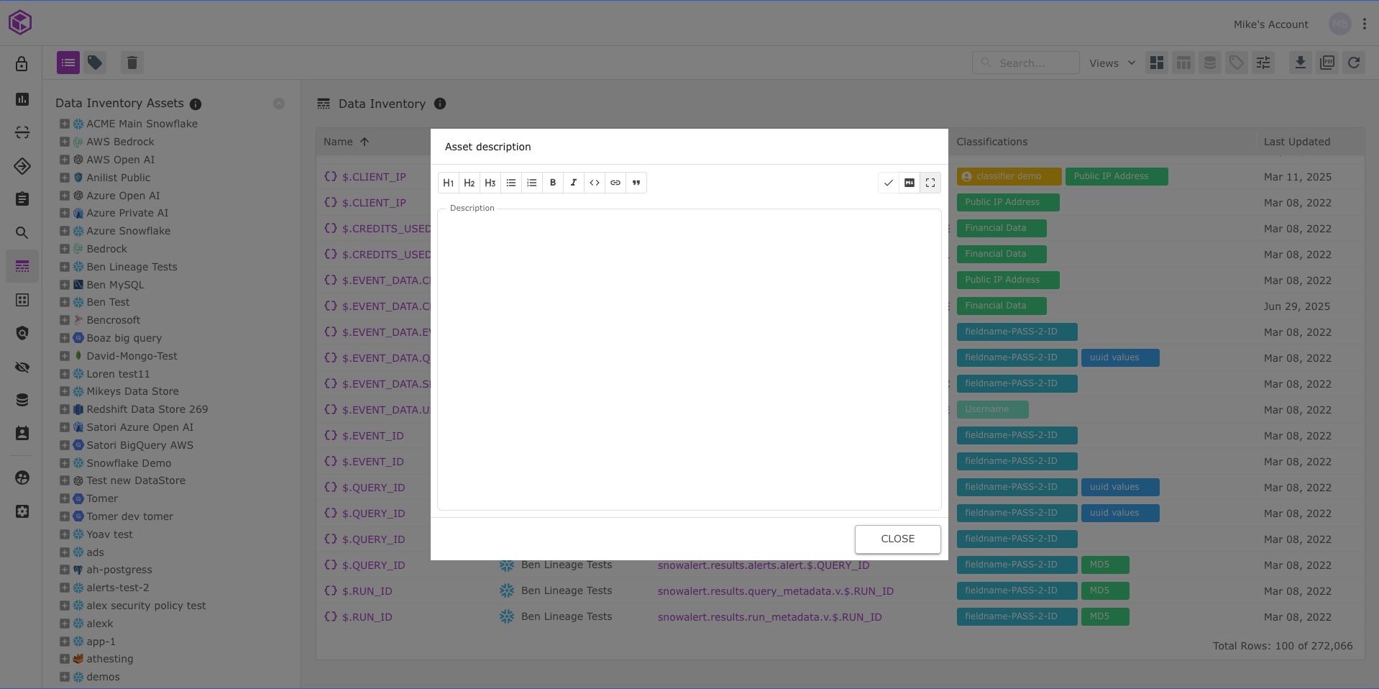This screenshot has height=689, width=1379.
Task: Apply Heading 3 formatting
Action: point(490,183)
